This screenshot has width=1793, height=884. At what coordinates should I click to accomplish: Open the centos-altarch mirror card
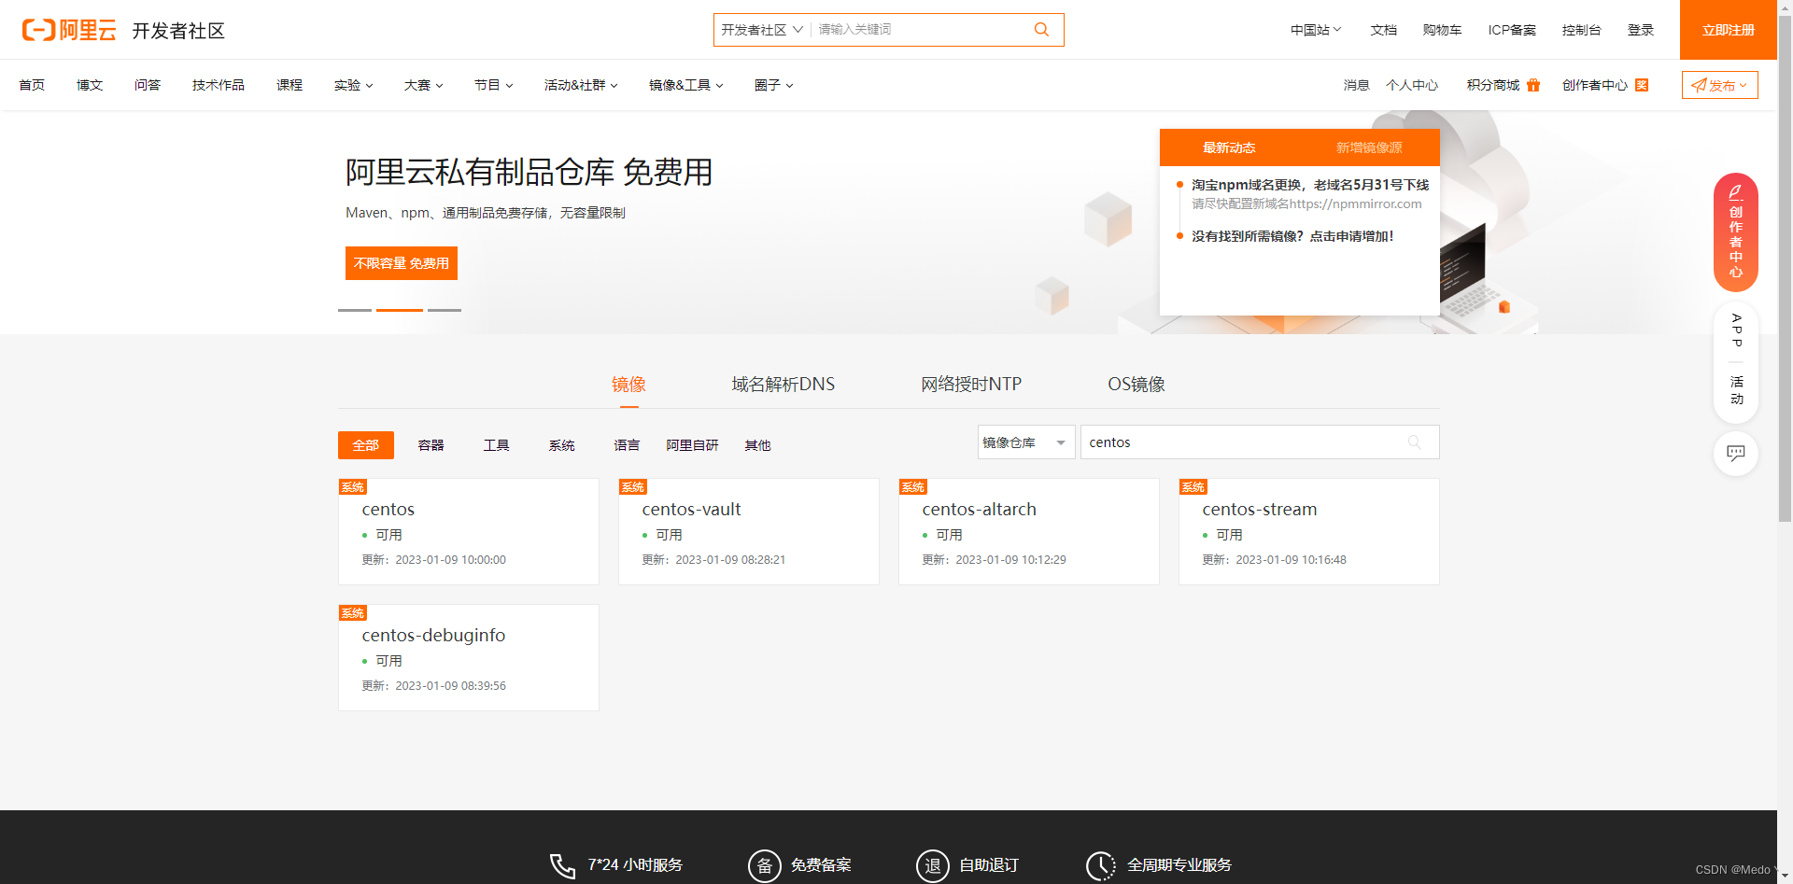[x=1029, y=532]
